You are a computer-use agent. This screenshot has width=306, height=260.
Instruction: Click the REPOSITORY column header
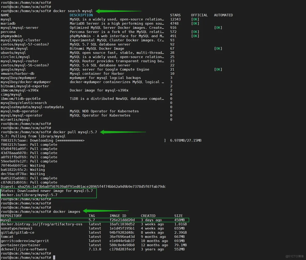click(x=11, y=216)
